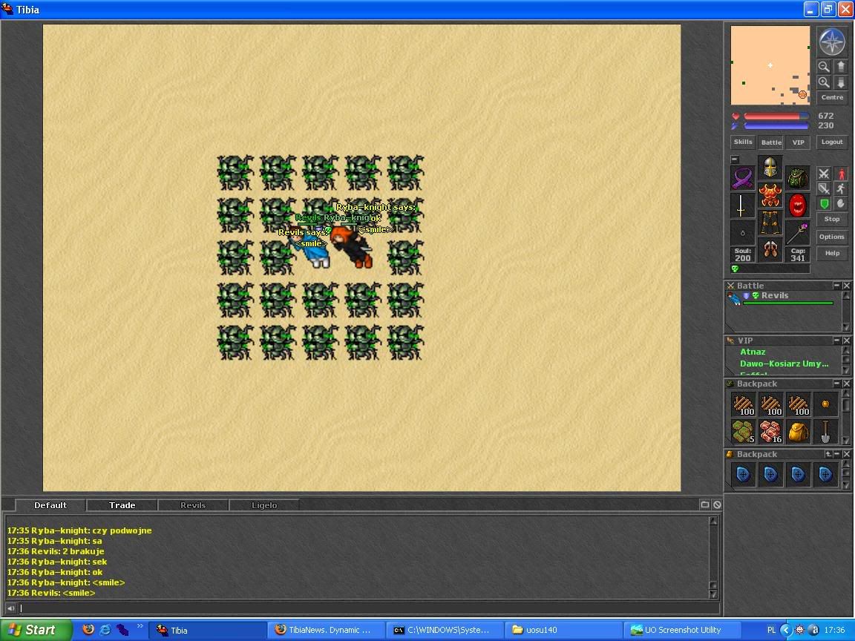This screenshot has height=641, width=855.
Task: Click the minimap view
Action: pyautogui.click(x=770, y=65)
